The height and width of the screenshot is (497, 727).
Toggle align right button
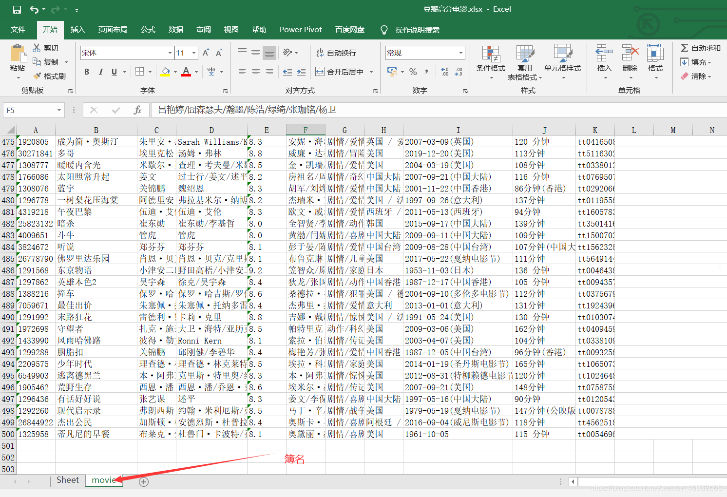pyautogui.click(x=269, y=72)
